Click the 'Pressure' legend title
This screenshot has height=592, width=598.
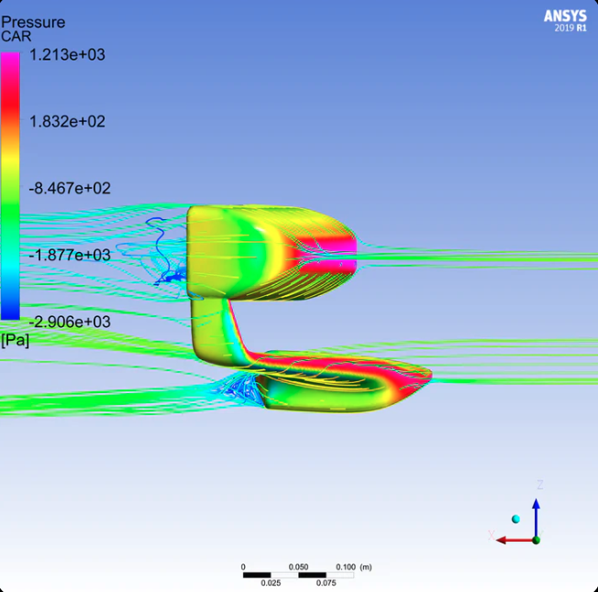click(x=33, y=22)
